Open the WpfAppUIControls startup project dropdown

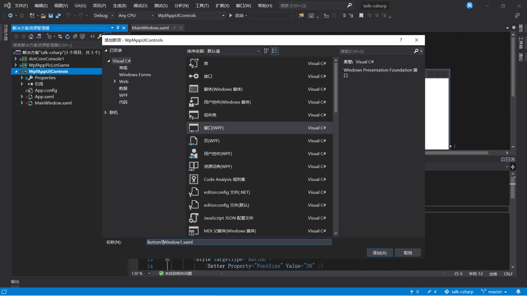[x=191, y=16]
